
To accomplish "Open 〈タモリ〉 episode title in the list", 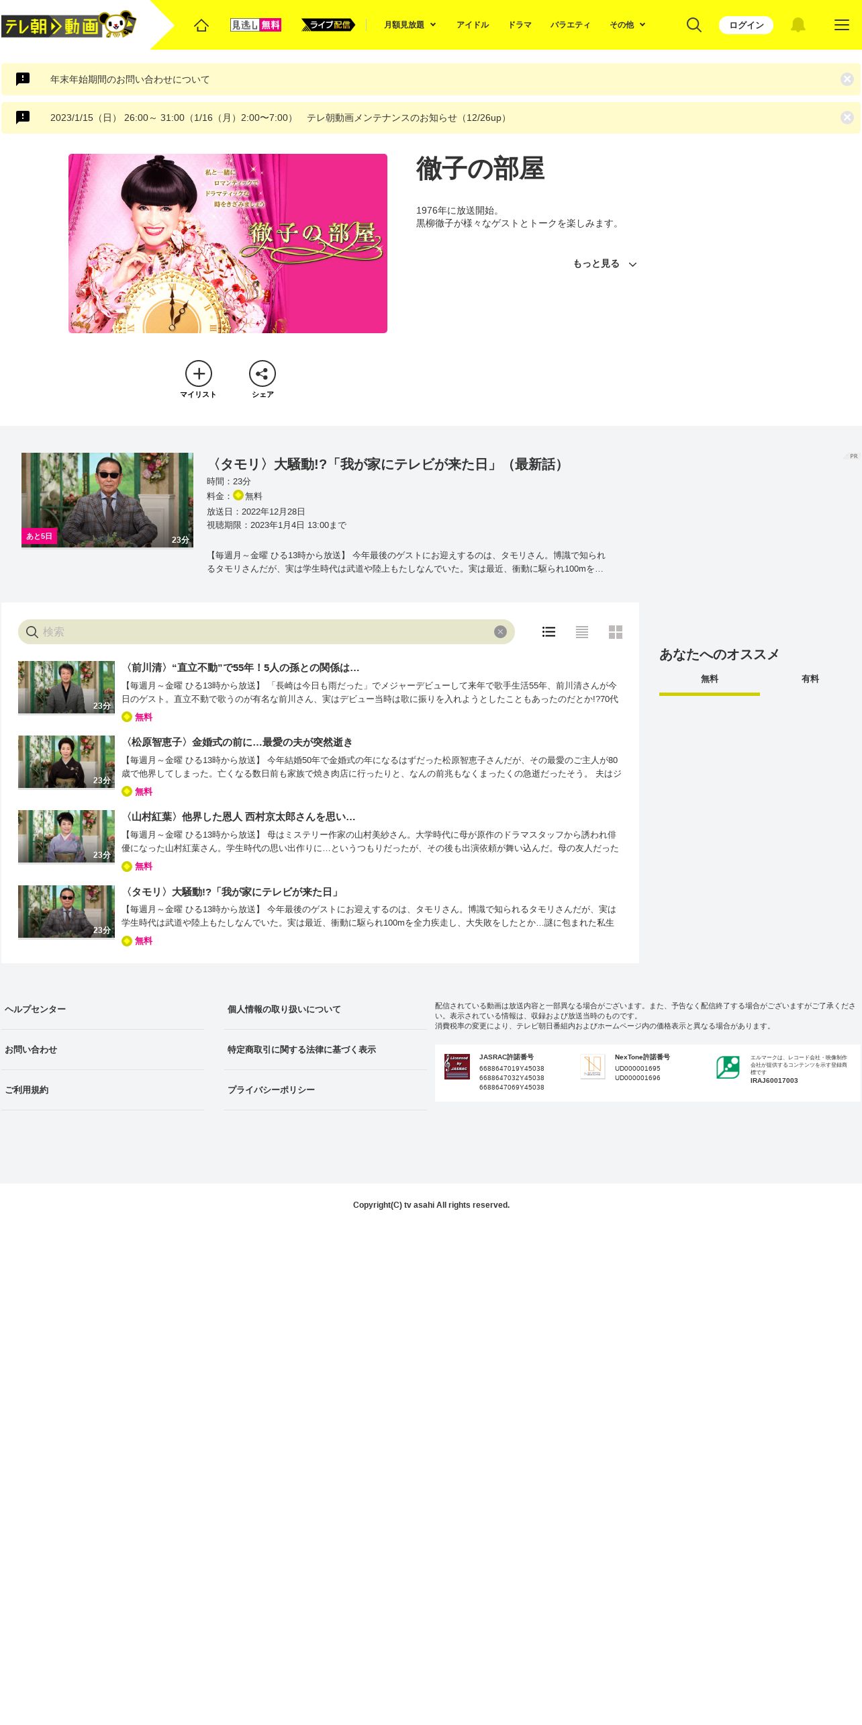I will [x=232, y=892].
